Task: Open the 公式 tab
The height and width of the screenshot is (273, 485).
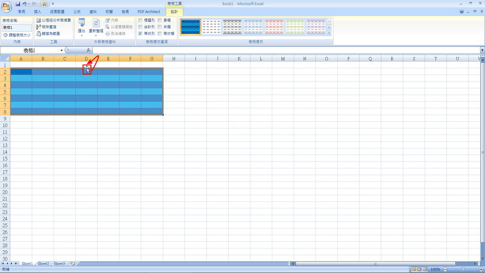Action: coord(77,12)
